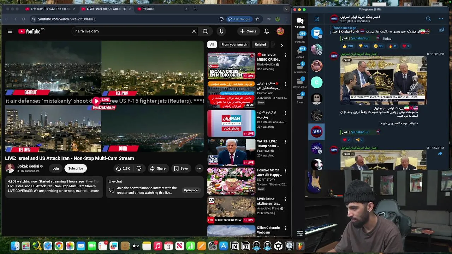Open options menu for WATCH LIVE Trump video

click(x=285, y=141)
